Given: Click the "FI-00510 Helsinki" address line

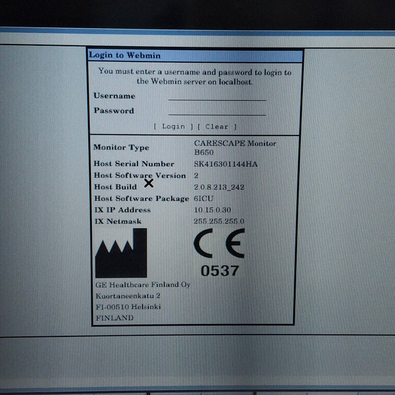Looking at the screenshot, I should coord(128,307).
